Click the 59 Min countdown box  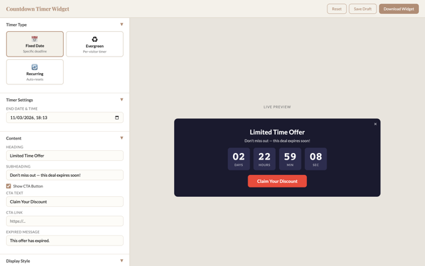290,159
